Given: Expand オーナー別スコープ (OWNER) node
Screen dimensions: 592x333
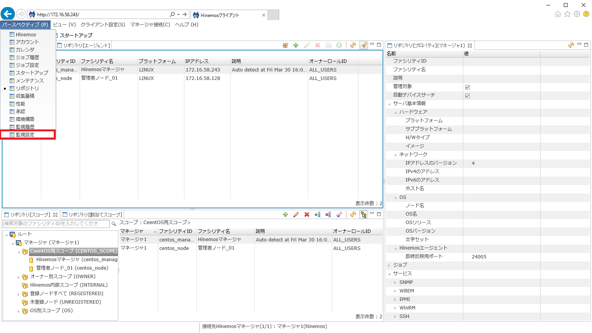Looking at the screenshot, I should tap(19, 277).
